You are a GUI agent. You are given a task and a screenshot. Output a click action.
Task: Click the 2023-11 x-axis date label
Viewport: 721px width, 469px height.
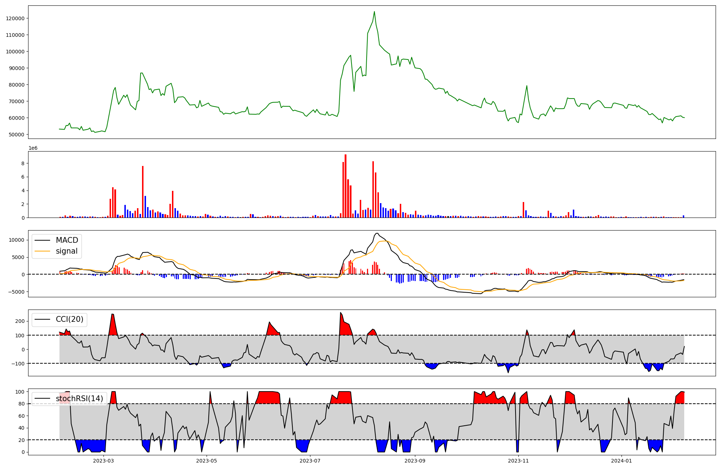(x=518, y=461)
